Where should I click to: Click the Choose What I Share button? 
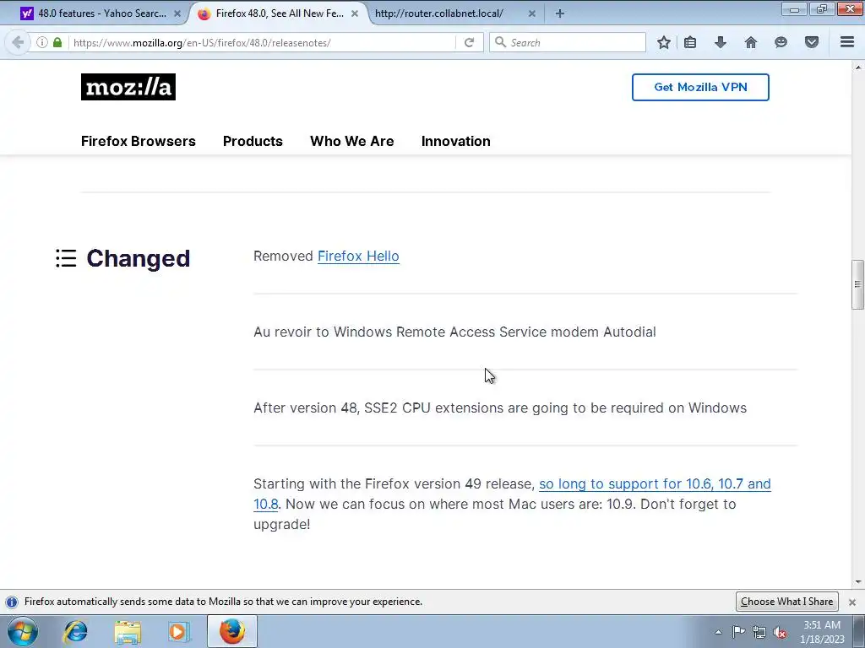click(786, 602)
